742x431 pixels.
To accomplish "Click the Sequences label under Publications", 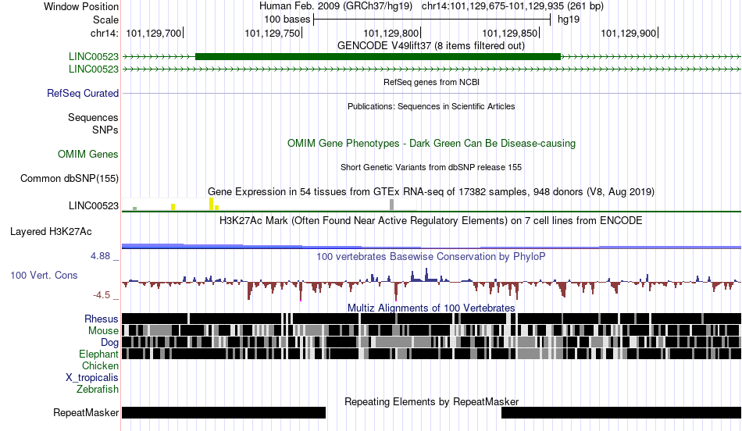I will (93, 117).
